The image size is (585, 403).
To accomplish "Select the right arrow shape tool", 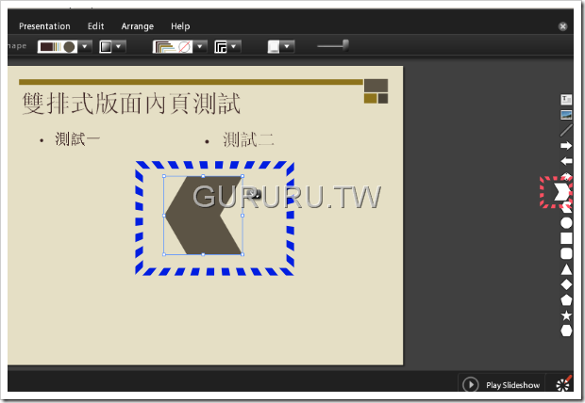I will pyautogui.click(x=566, y=146).
